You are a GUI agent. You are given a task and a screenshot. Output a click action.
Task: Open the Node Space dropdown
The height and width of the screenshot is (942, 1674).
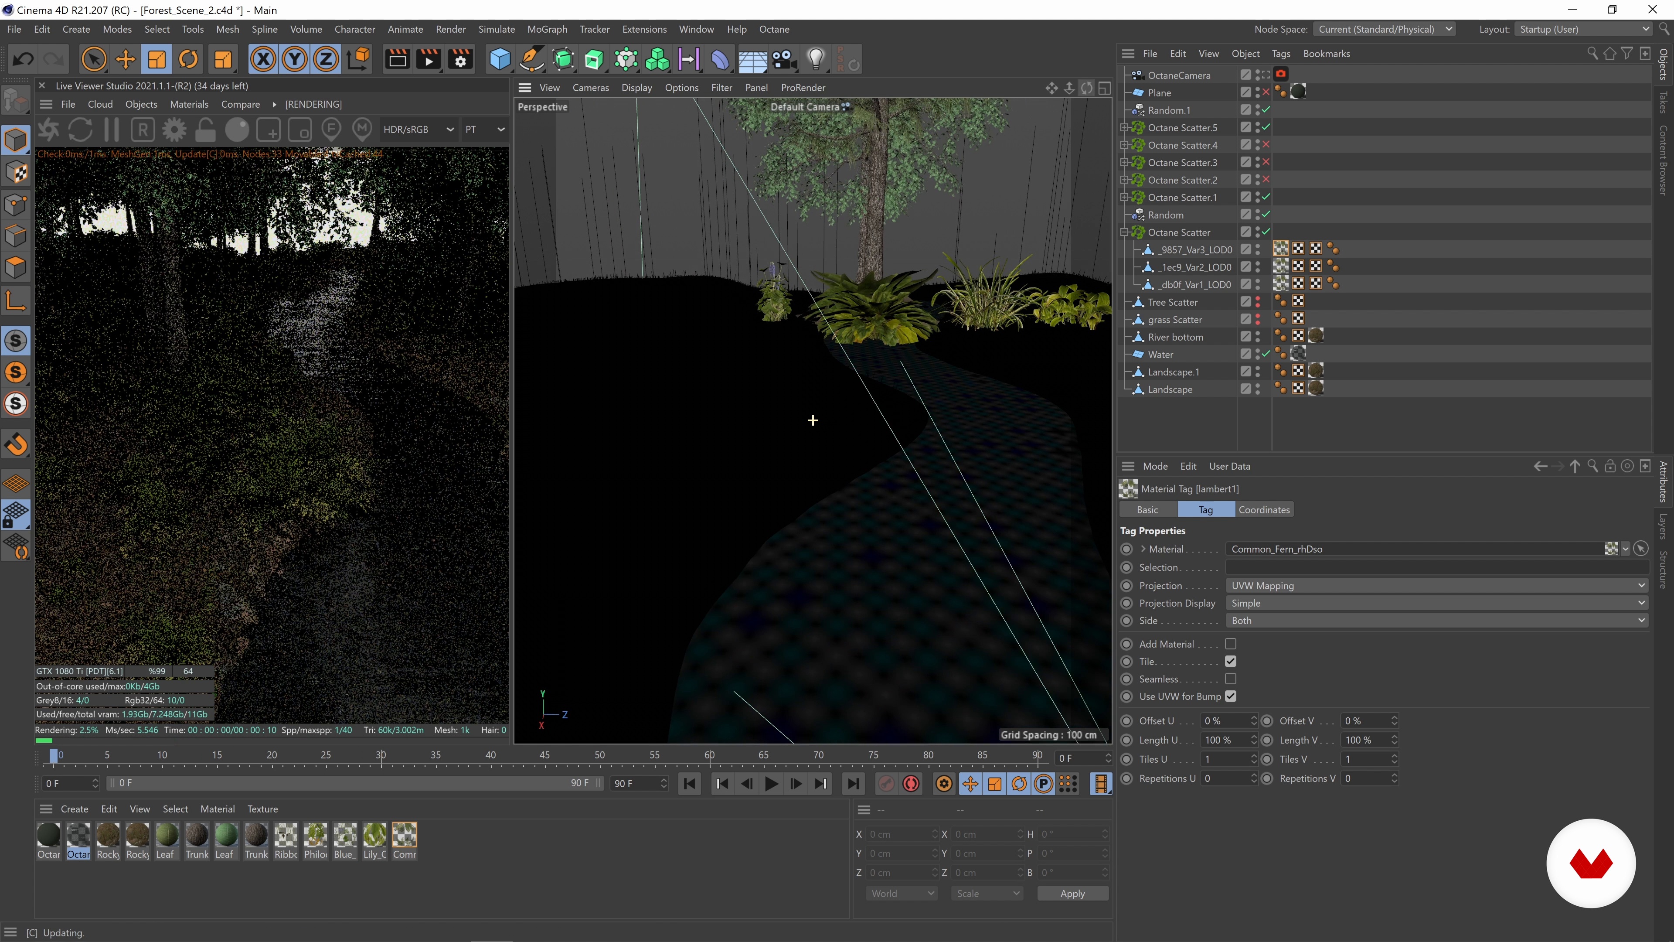(1384, 29)
